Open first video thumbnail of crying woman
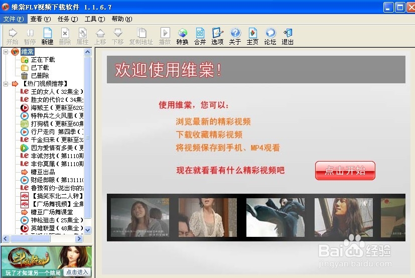This screenshot has height=278, width=415. tap(140, 217)
